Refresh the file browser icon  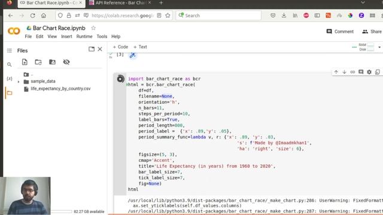[38, 62]
